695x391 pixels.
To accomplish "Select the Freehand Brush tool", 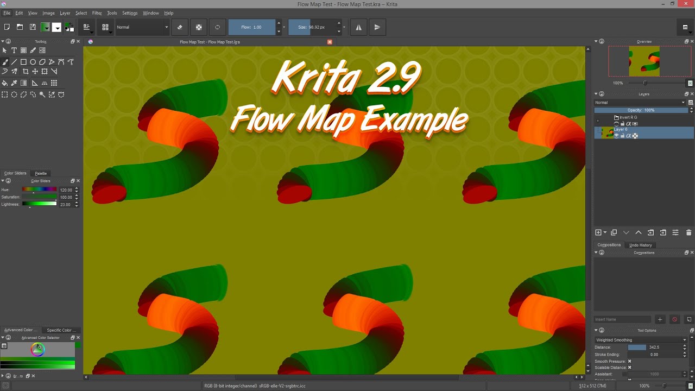I will pyautogui.click(x=5, y=62).
